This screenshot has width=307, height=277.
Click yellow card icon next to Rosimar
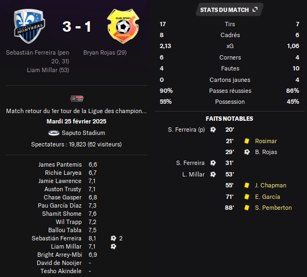pyautogui.click(x=247, y=141)
